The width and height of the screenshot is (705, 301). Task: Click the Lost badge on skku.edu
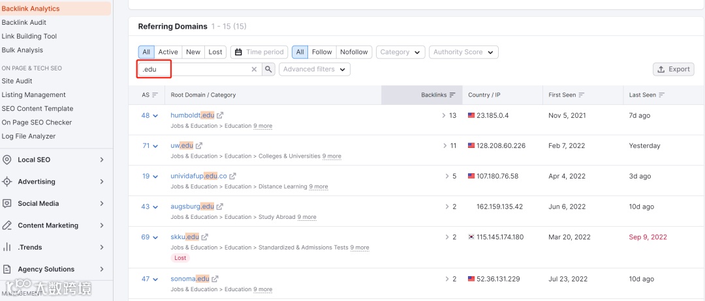180,258
